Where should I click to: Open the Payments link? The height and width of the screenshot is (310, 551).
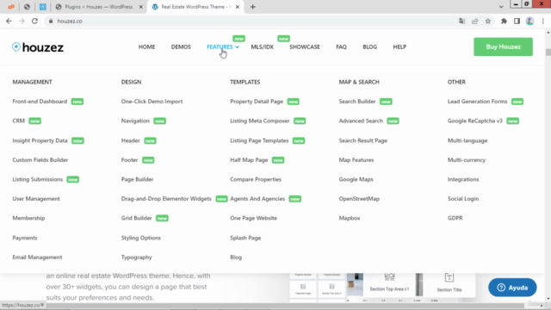(x=25, y=238)
